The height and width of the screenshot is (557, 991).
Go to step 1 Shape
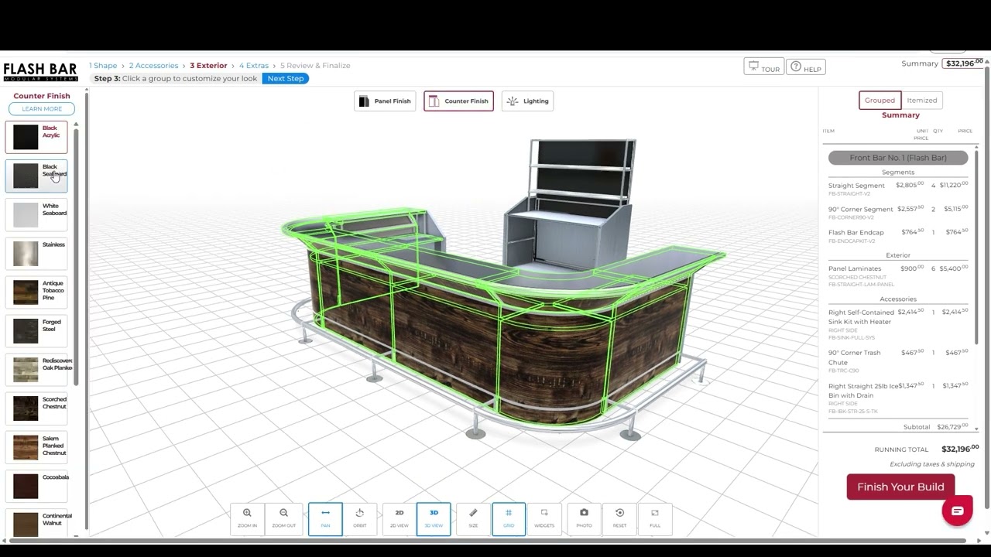(x=103, y=66)
